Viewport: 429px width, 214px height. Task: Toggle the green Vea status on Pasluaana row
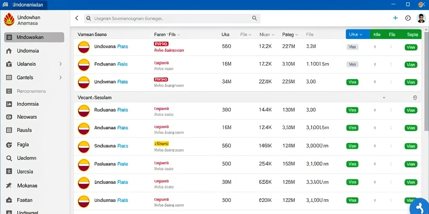[x=352, y=164]
